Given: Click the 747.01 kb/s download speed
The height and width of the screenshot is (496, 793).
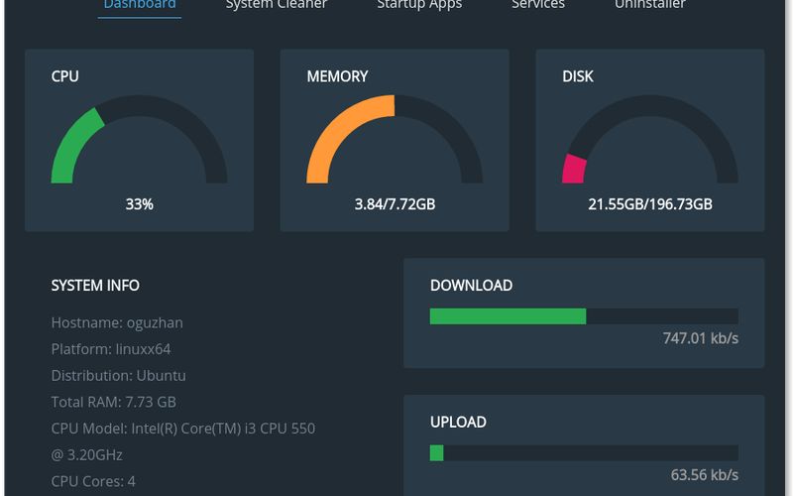Looking at the screenshot, I should 700,338.
